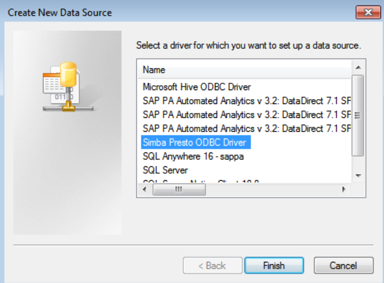The height and width of the screenshot is (283, 384).
Task: Click the data source database icon
Action: tap(68, 86)
